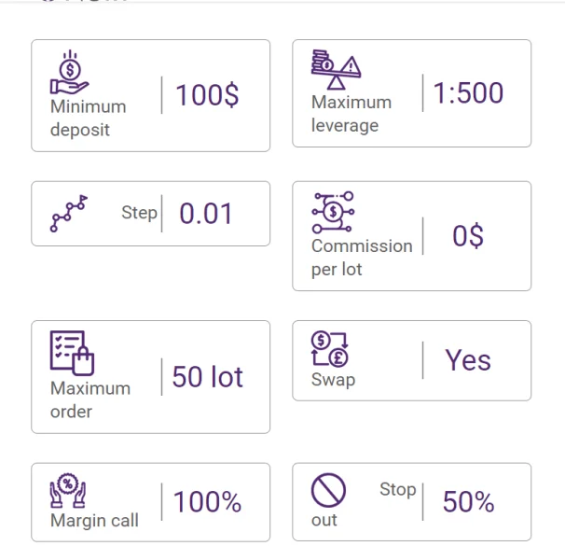Click the Stop out prohibition icon

[x=328, y=490]
